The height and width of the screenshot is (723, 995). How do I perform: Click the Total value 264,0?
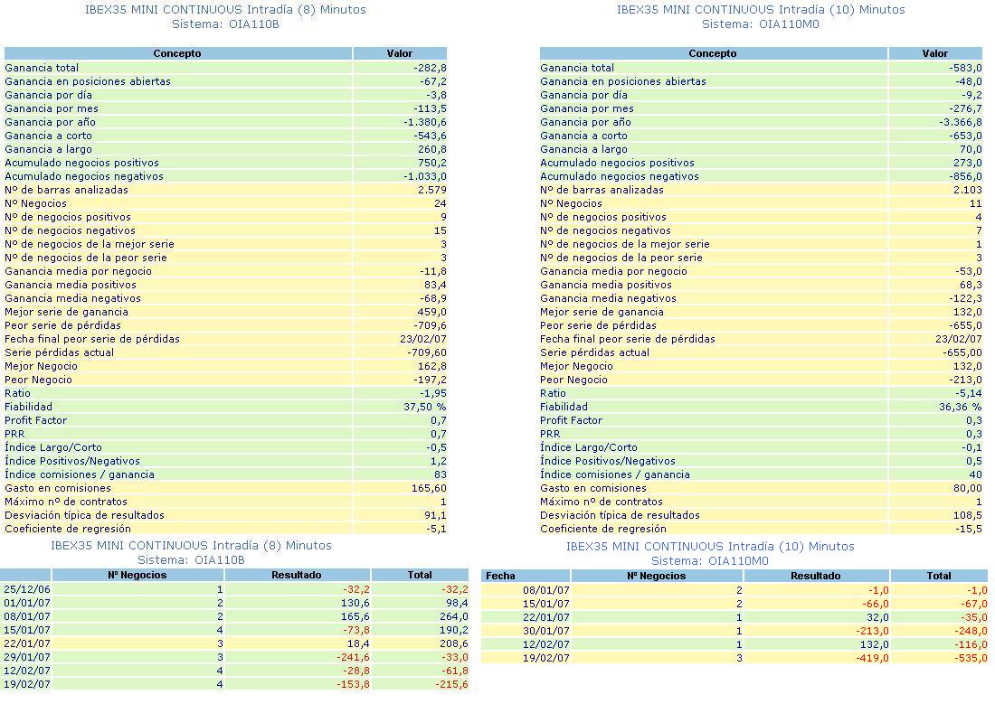[454, 616]
